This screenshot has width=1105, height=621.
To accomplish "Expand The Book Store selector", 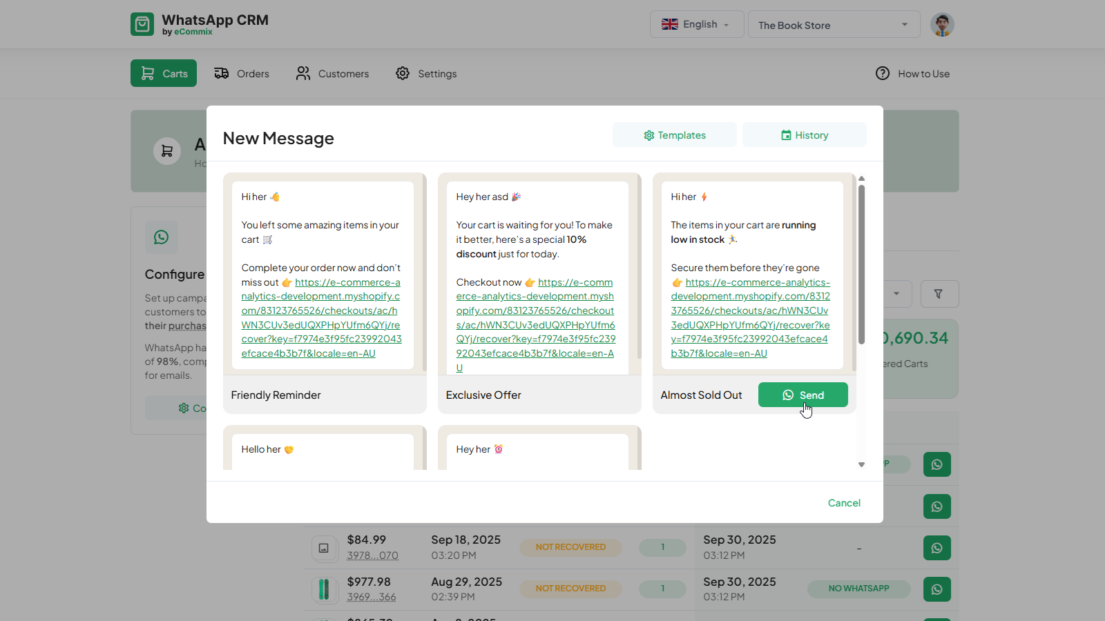I will pos(834,25).
